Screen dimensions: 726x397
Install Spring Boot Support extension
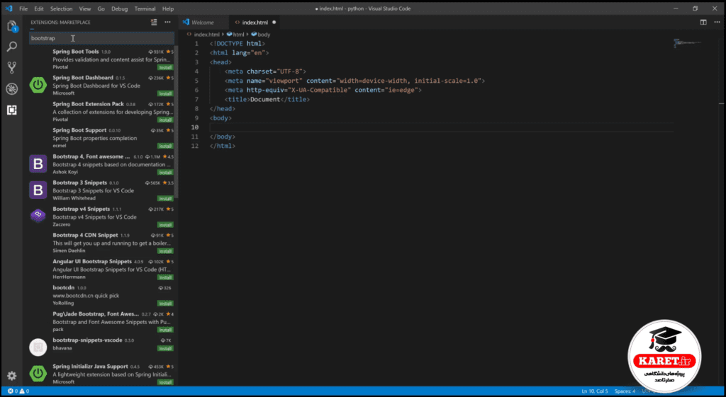coord(165,146)
